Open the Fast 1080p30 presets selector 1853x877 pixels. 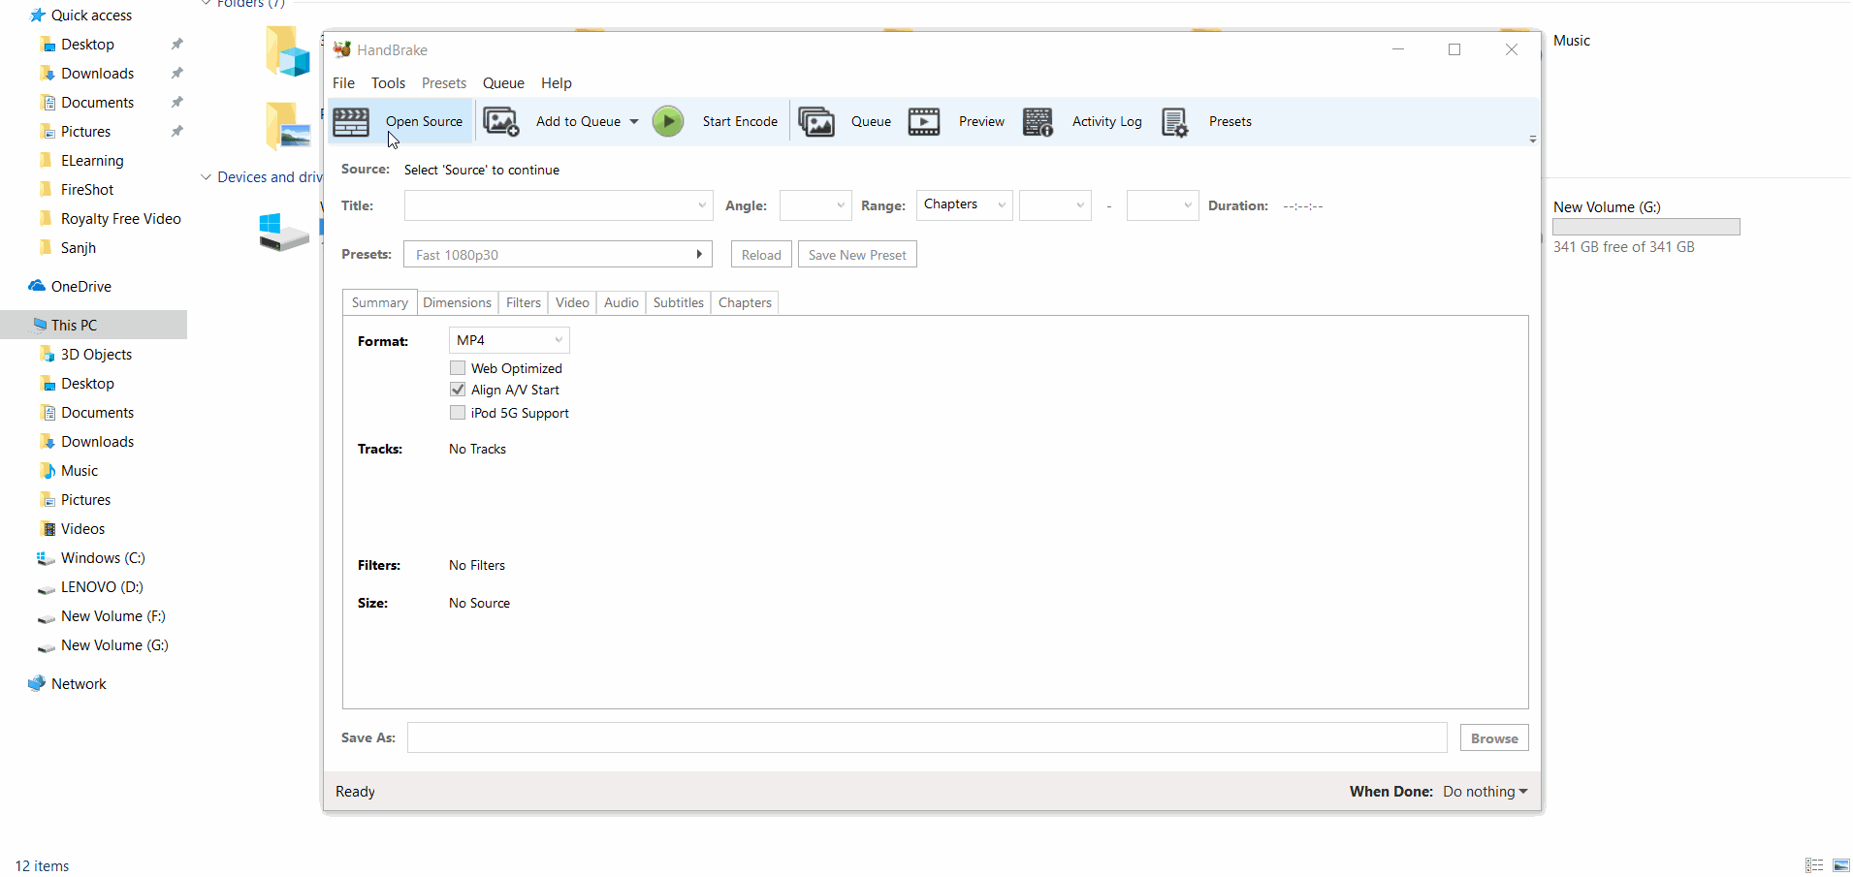pyautogui.click(x=558, y=255)
